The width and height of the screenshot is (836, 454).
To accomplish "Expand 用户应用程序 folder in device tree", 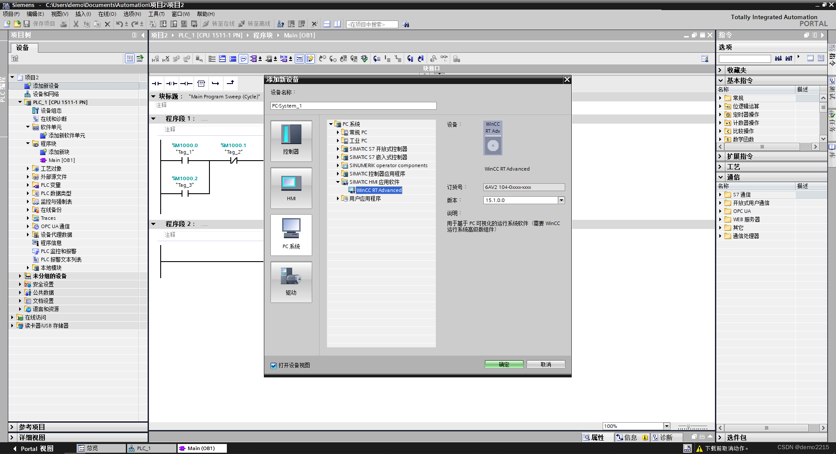I will pyautogui.click(x=338, y=198).
